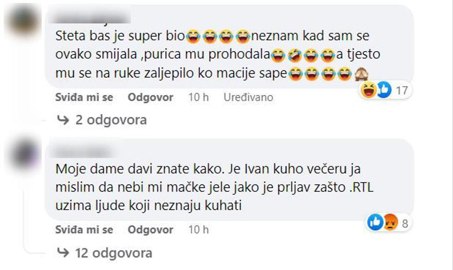
Task: Click the reply arrow icon next to 2 odgovora
Action: point(63,120)
